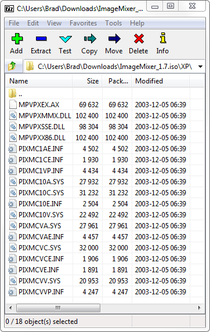This screenshot has width=210, height=332.
Task: Click the Copy toolbar icon
Action: (90, 39)
